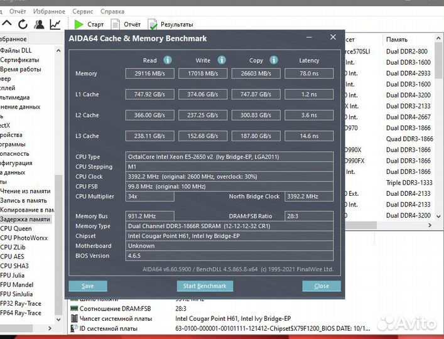Select FPU Mandel benchmark
This screenshot has height=339, width=444.
17,284
